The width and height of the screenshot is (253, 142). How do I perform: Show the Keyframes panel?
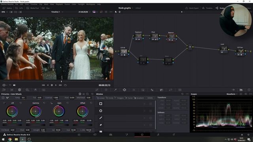[233, 90]
